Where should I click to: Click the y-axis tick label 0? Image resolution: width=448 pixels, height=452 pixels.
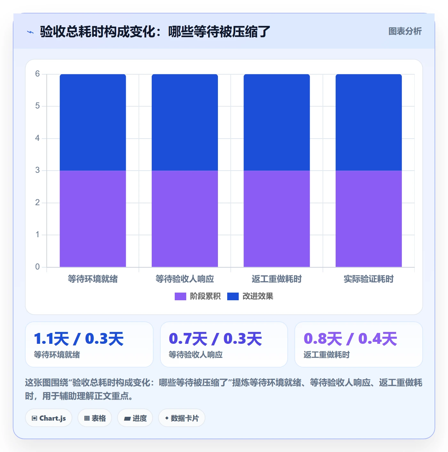coord(37,267)
